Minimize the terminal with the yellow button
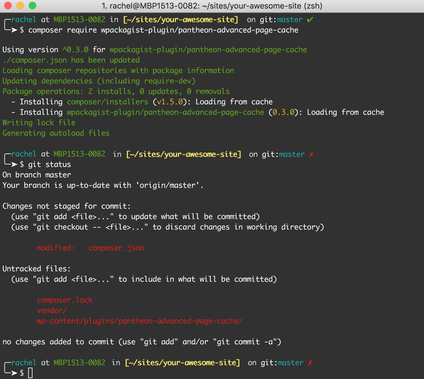Viewport: 424px width, 379px height. coord(20,6)
